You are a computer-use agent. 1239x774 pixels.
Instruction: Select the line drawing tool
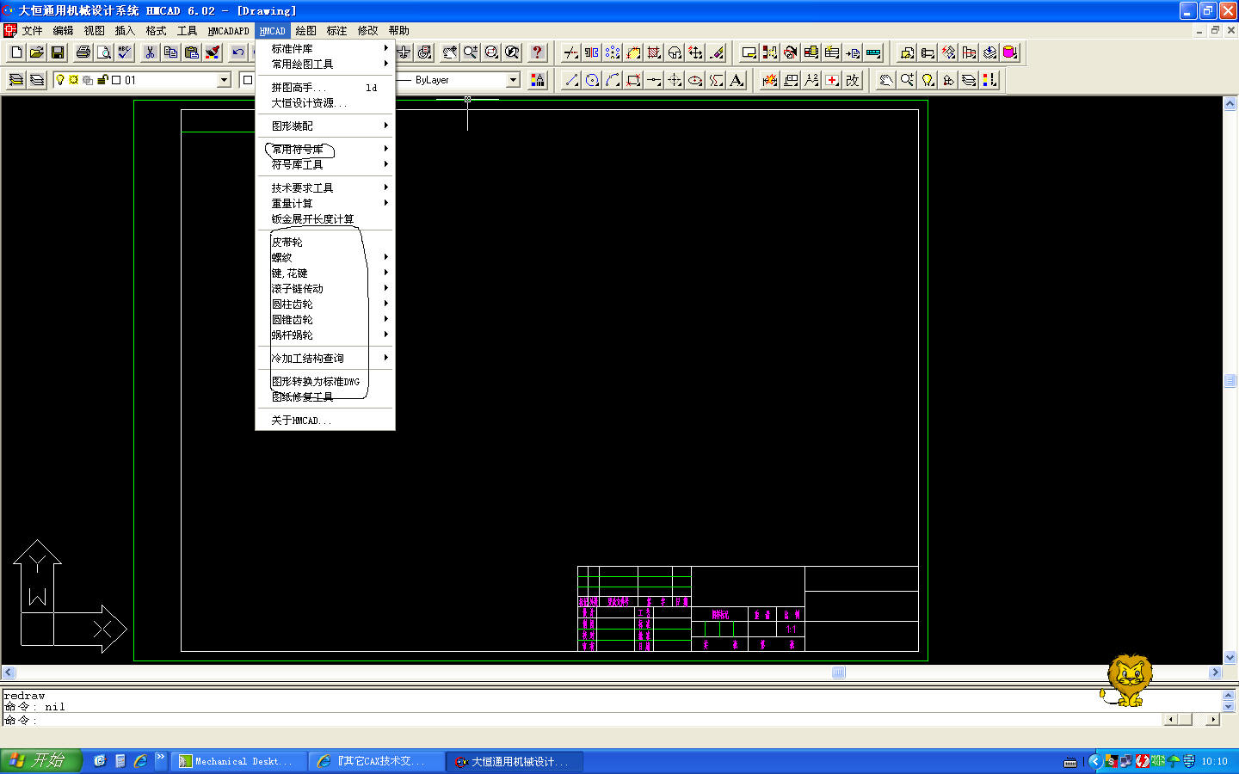click(571, 80)
